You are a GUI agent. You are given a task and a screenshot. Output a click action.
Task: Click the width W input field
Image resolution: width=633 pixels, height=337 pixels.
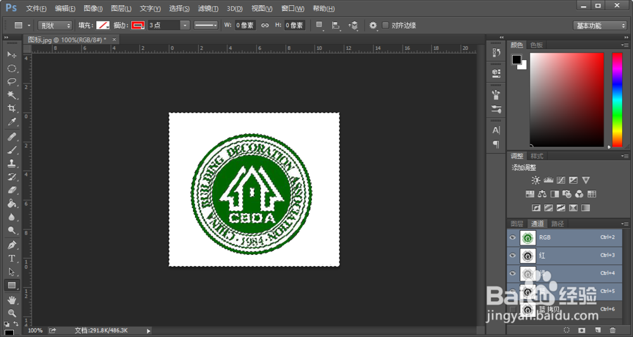point(245,25)
